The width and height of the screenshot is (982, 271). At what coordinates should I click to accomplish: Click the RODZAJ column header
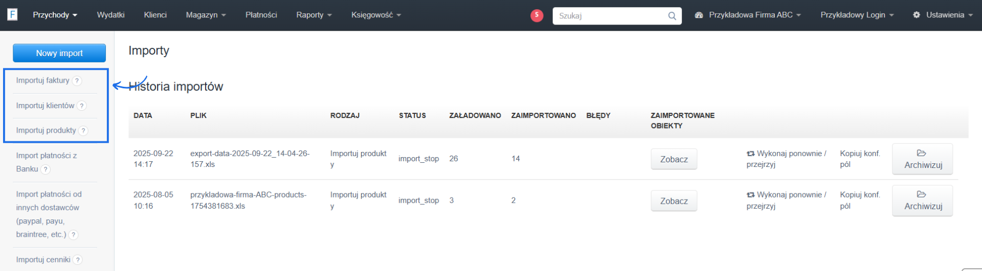point(345,116)
